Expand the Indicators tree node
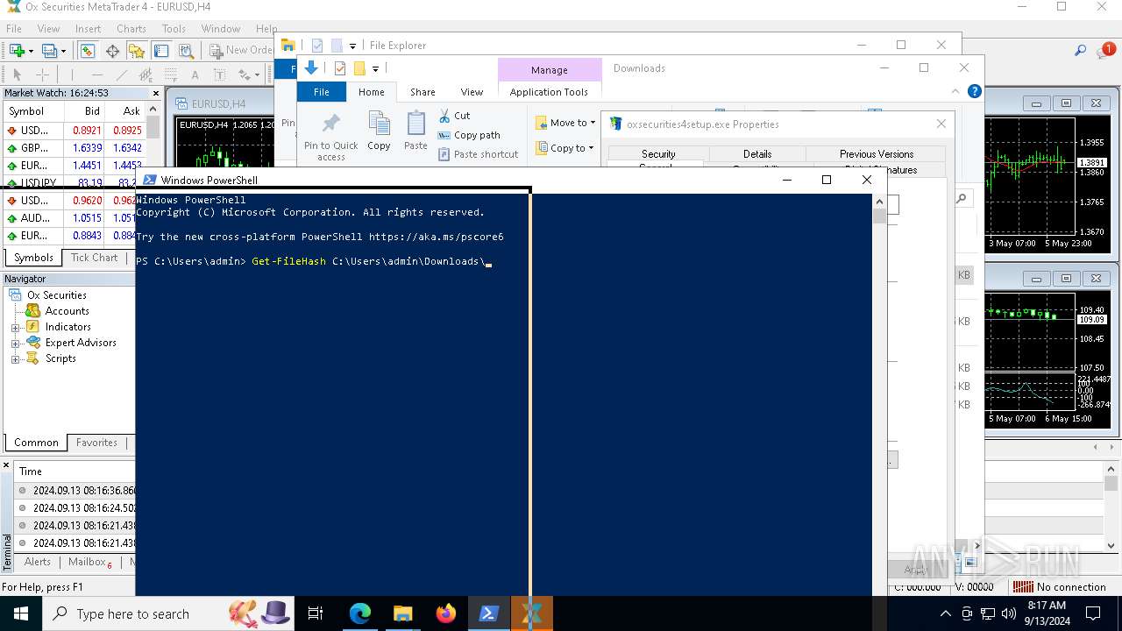Screen dimensions: 1122x631 (x=15, y=328)
